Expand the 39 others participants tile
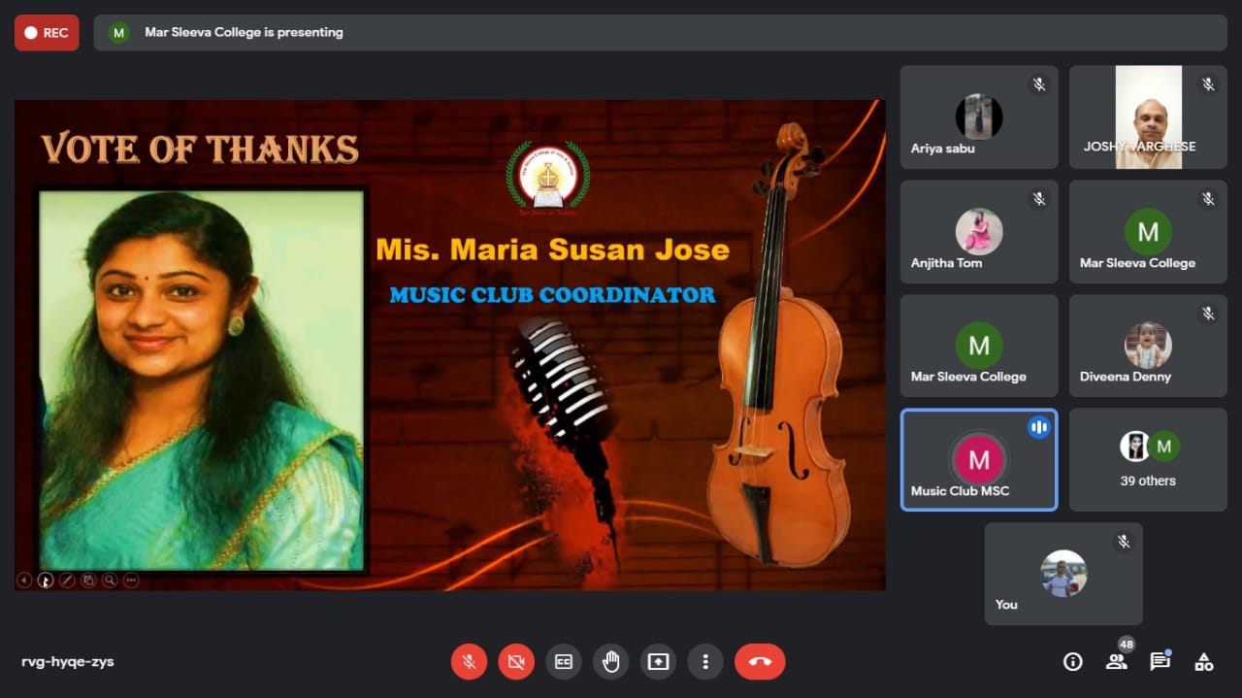This screenshot has width=1242, height=698. pyautogui.click(x=1148, y=459)
